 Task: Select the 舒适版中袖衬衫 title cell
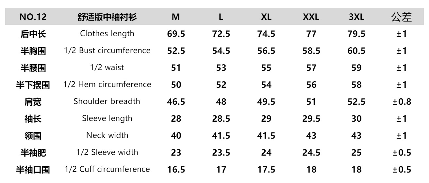tap(107, 18)
